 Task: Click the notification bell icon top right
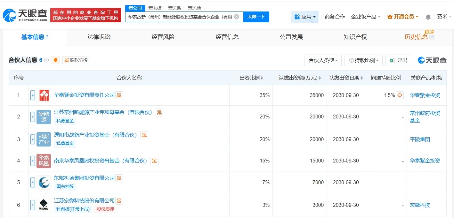[x=428, y=16]
